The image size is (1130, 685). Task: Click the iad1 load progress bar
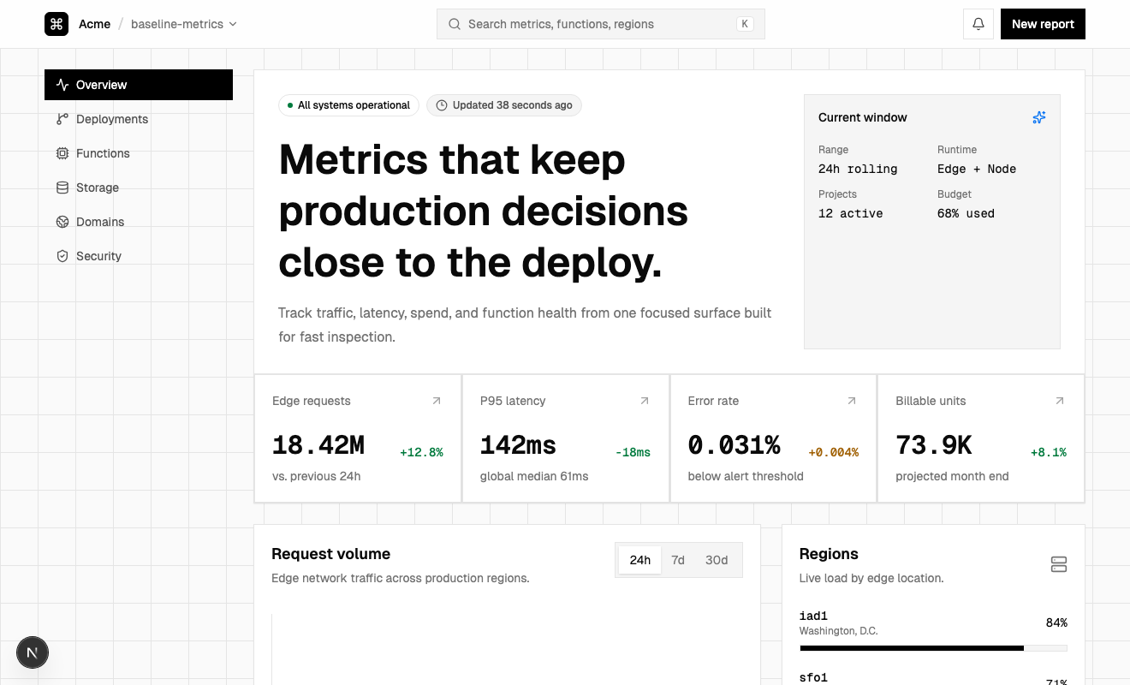(x=933, y=648)
